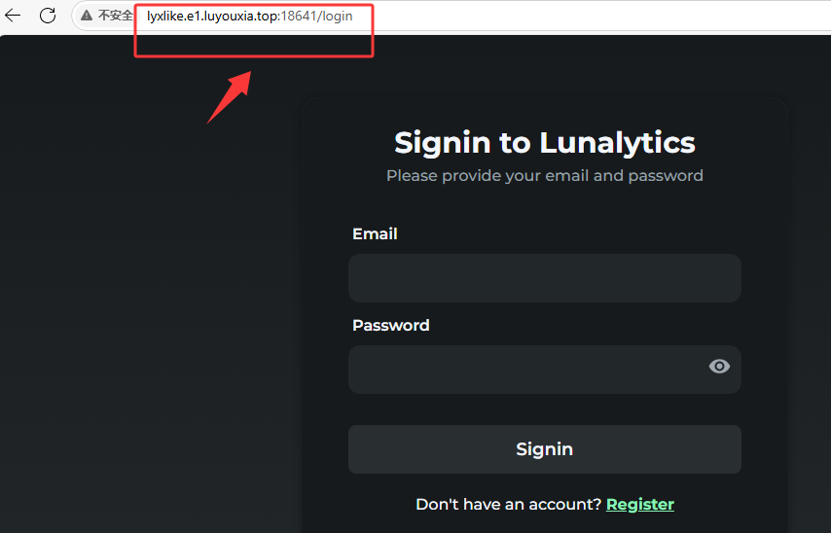Screen dimensions: 831x533
Task: Open the Register link
Action: (640, 505)
